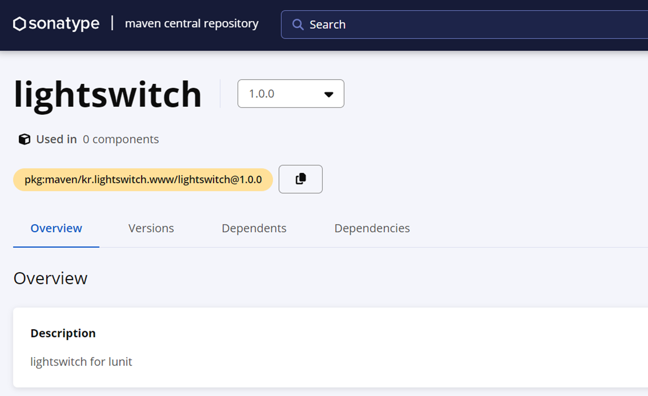Copy the package URL with clipboard button
648x396 pixels.
(x=300, y=179)
